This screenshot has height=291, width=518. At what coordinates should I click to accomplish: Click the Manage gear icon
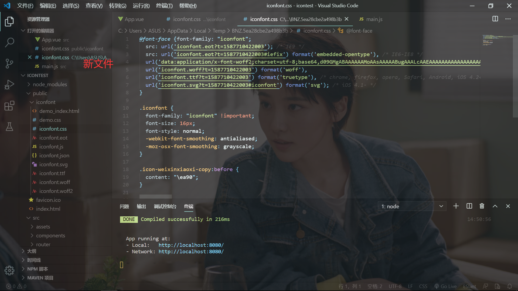point(9,270)
